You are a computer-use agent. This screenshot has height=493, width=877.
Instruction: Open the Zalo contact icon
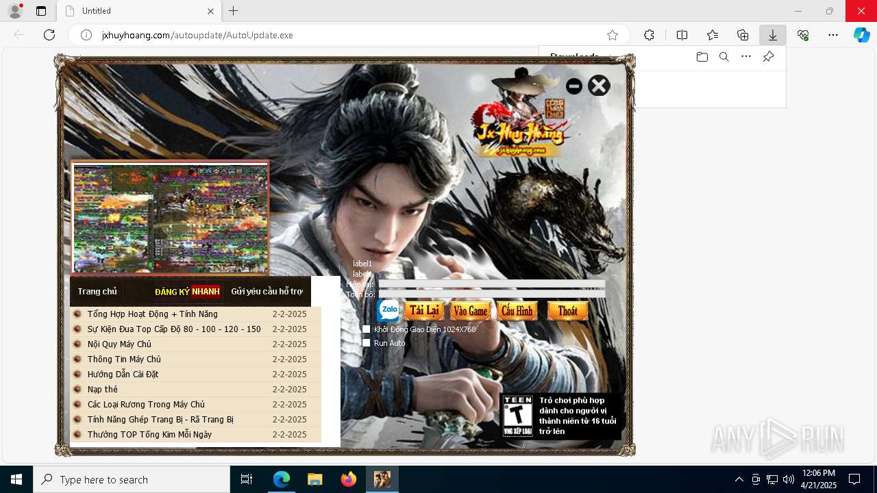coord(388,310)
